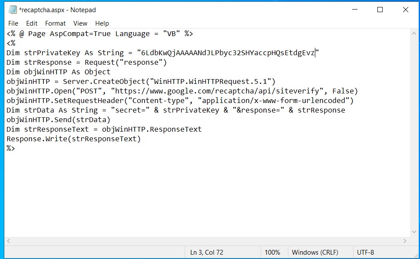Image resolution: width=420 pixels, height=259 pixels.
Task: Click the resize grip in status bar corner
Action: (x=416, y=255)
